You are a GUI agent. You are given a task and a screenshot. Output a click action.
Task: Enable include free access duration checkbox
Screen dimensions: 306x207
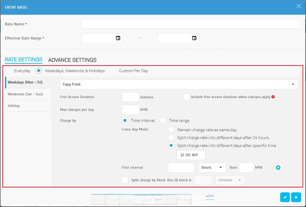click(186, 97)
